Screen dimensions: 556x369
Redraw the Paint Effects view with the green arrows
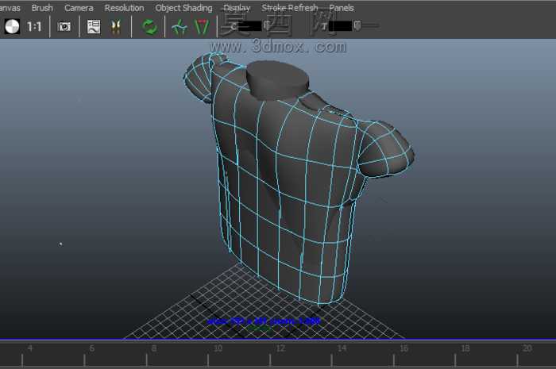149,26
